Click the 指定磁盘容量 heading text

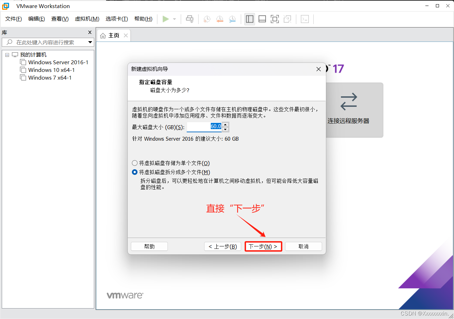tap(156, 82)
